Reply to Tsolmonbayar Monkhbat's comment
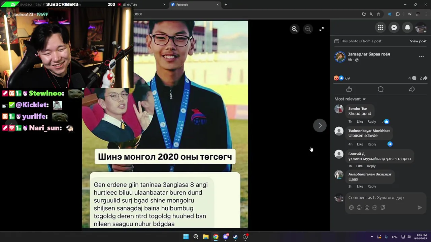This screenshot has height=242, width=431. tap(372, 144)
